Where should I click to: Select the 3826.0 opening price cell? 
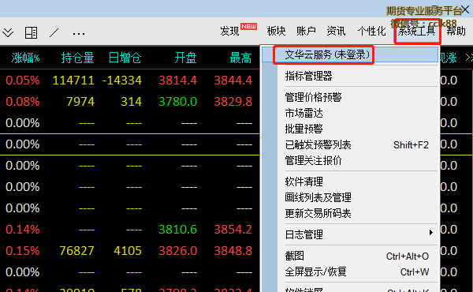[178, 251]
